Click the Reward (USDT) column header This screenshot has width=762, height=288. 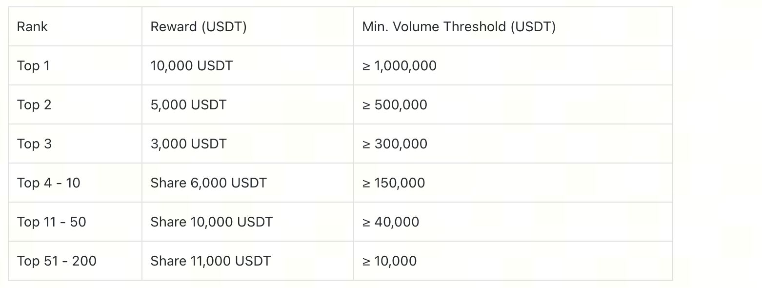tap(199, 27)
